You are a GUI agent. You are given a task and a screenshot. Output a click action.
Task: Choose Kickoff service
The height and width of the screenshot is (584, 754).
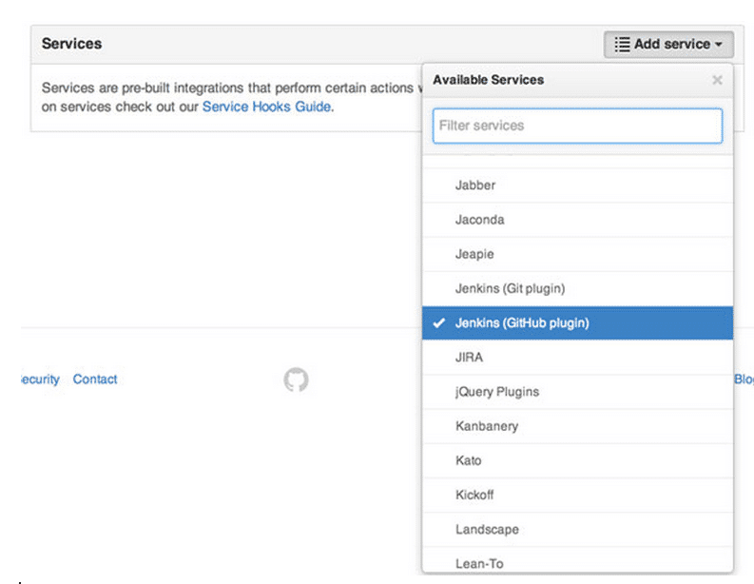tap(577, 495)
